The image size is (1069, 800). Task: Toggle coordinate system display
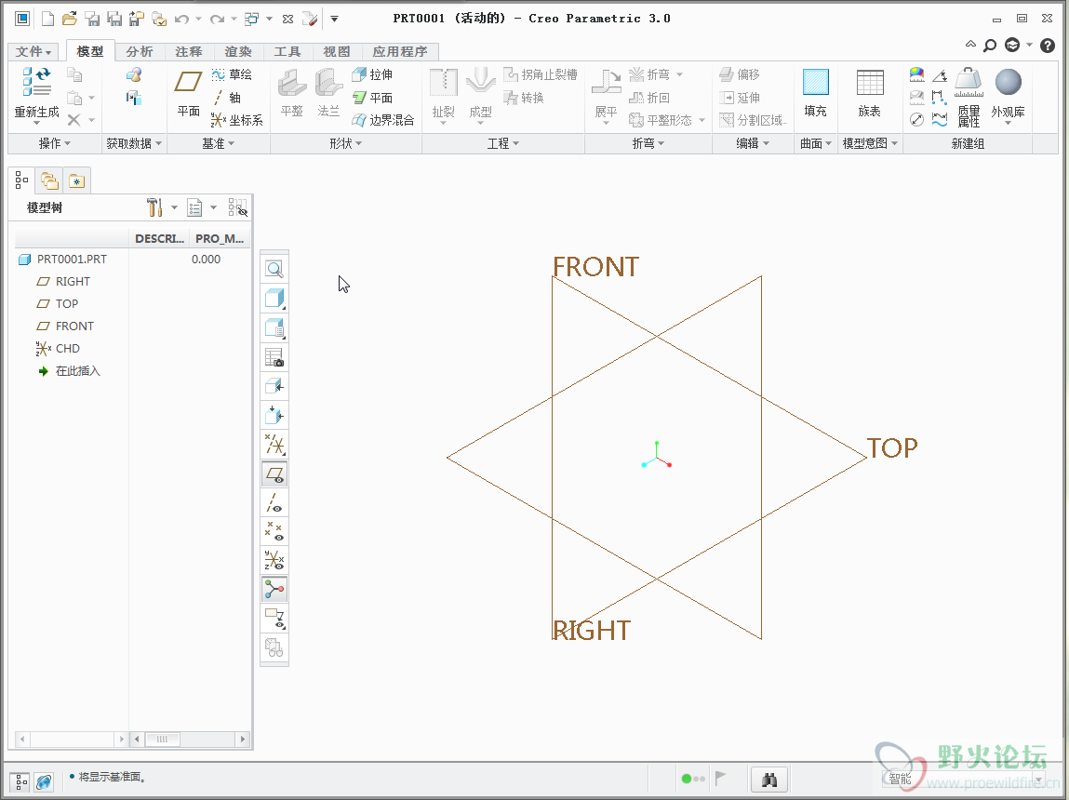click(274, 561)
